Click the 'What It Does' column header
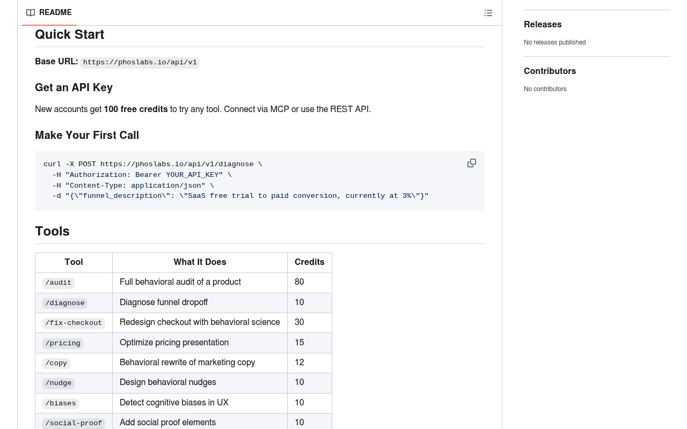The image size is (687, 429). tap(200, 263)
